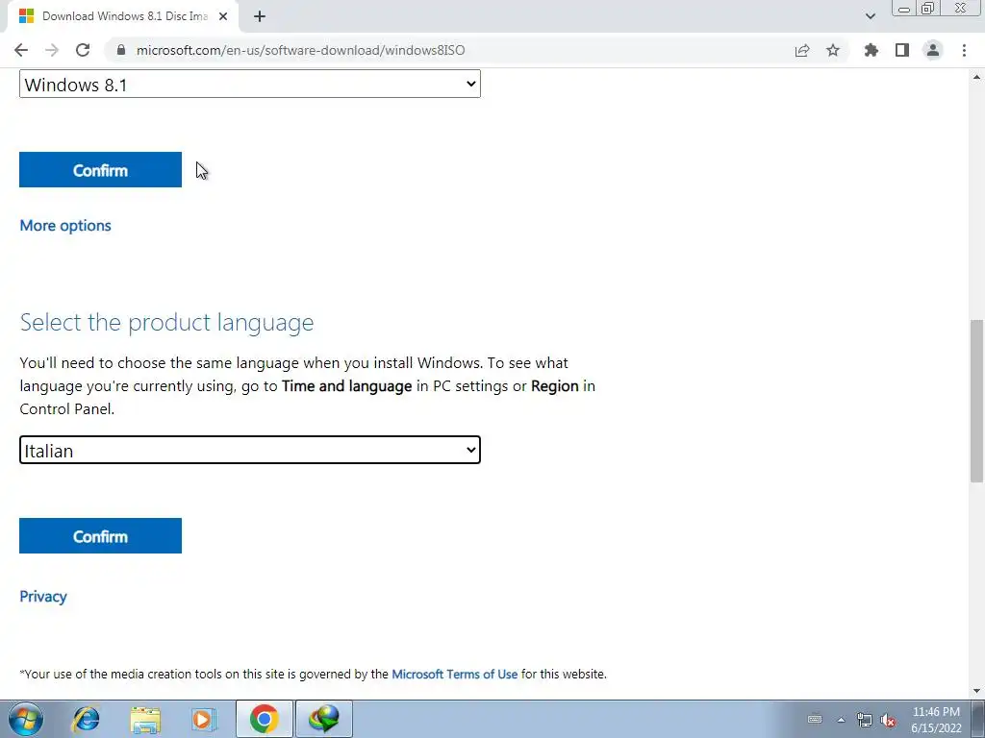Open the More options link
The width and height of the screenshot is (985, 738).
65,225
